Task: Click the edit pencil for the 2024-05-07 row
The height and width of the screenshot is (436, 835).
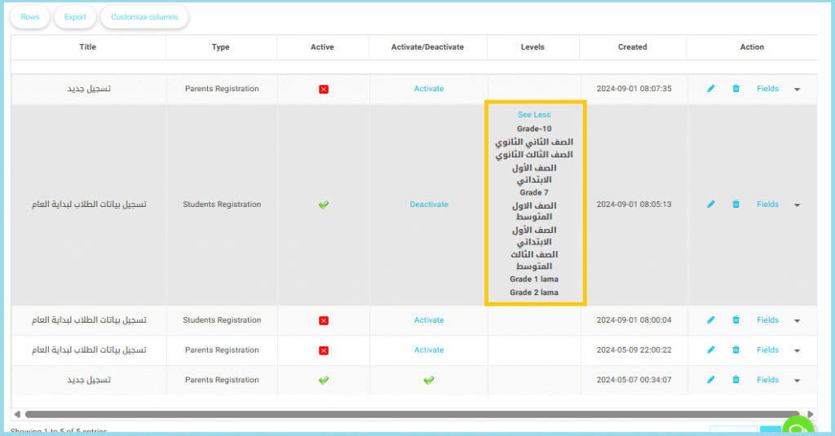Action: pos(710,380)
